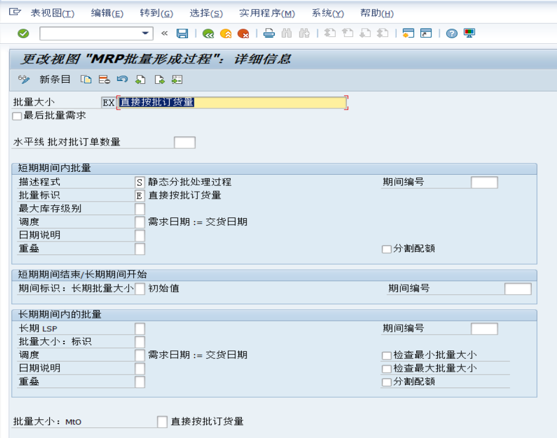The width and height of the screenshot is (557, 438).
Task: Click the 批量大小 description field 直接按批订货量
Action: [232, 103]
